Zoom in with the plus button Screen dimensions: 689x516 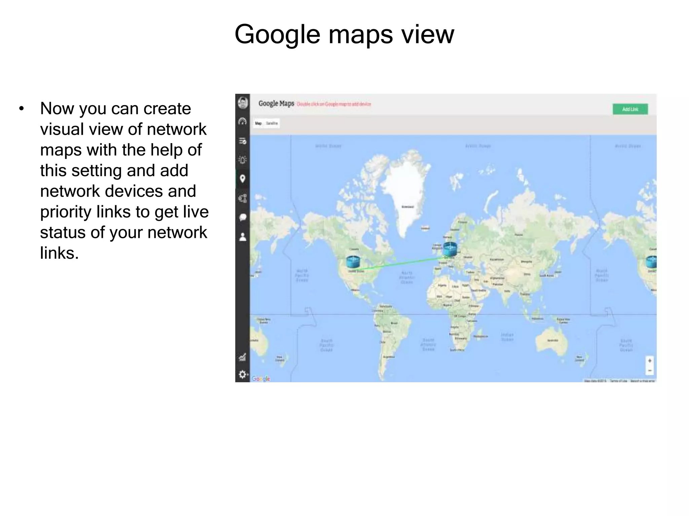[x=650, y=361]
